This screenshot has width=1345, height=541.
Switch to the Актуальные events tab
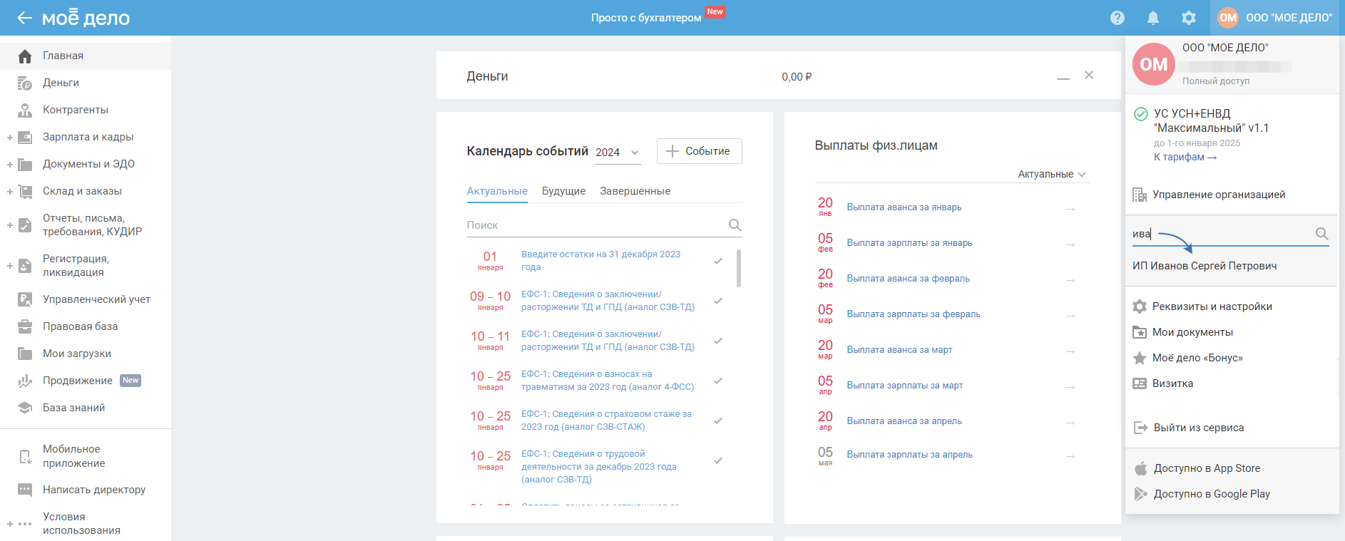(497, 191)
